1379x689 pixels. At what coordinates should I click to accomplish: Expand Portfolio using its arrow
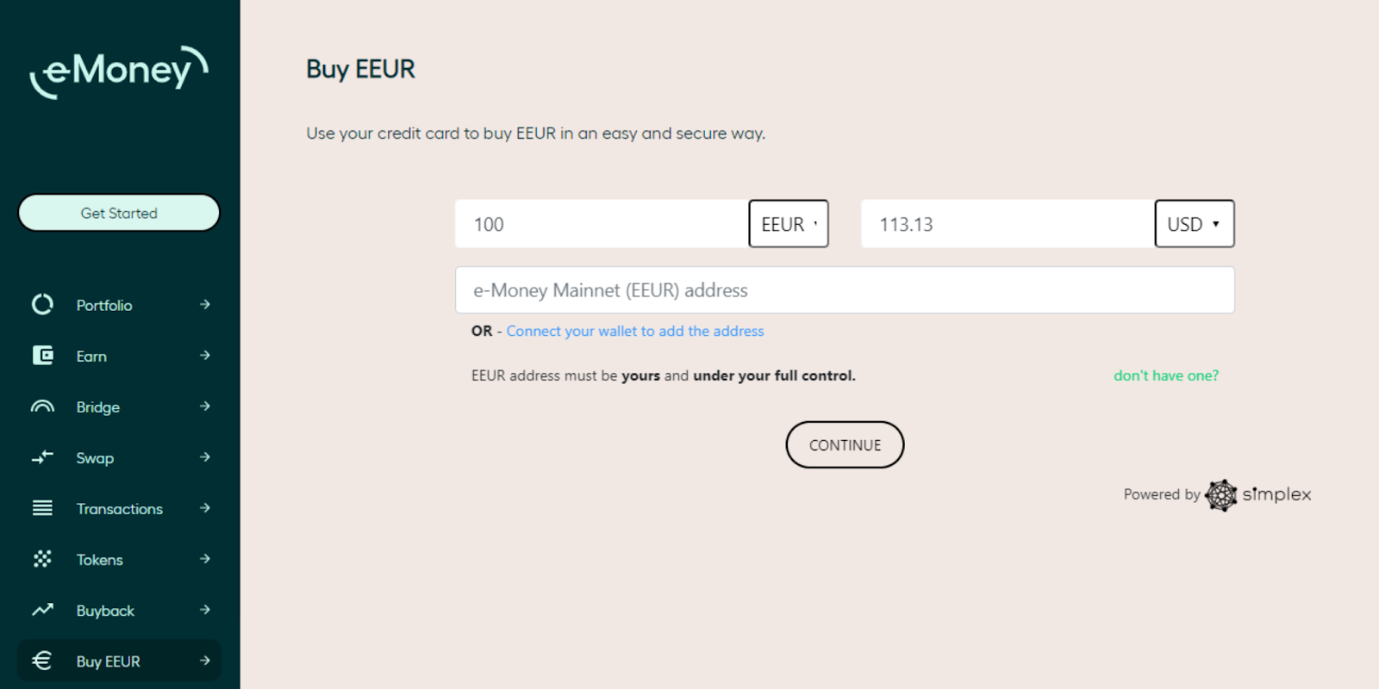pyautogui.click(x=205, y=304)
